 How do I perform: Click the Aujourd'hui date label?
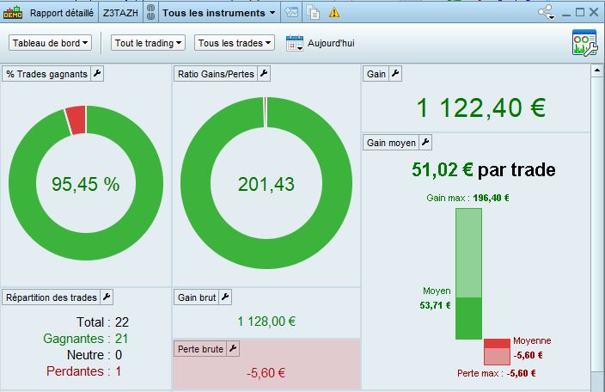click(331, 43)
